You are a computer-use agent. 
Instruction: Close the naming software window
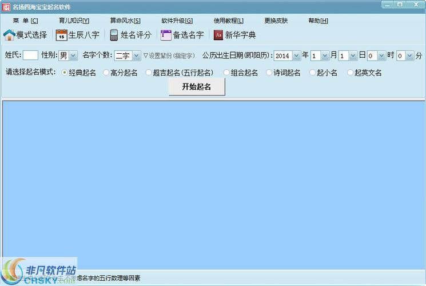point(416,5)
